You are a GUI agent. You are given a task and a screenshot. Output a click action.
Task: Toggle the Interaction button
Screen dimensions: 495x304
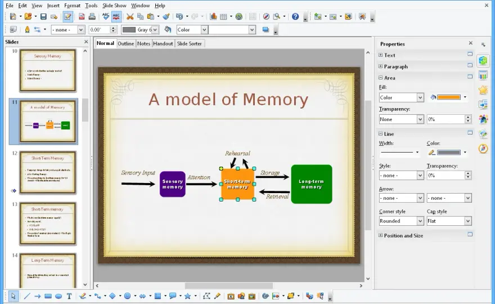[x=320, y=296]
